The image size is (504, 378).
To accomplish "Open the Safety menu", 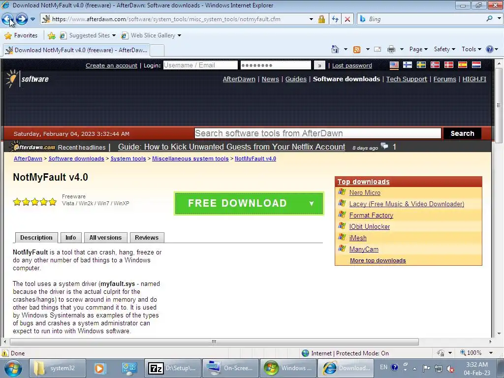I will coord(444,49).
